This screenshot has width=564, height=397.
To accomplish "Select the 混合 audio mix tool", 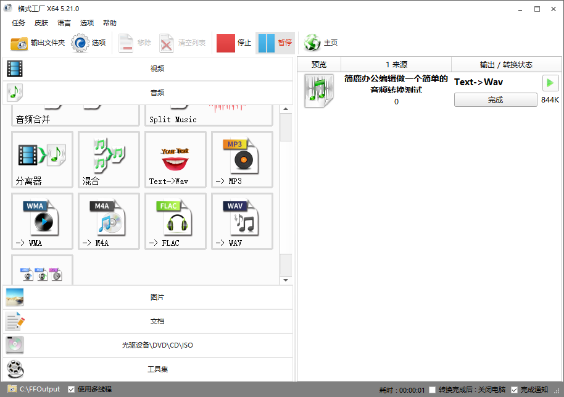I will (x=109, y=159).
